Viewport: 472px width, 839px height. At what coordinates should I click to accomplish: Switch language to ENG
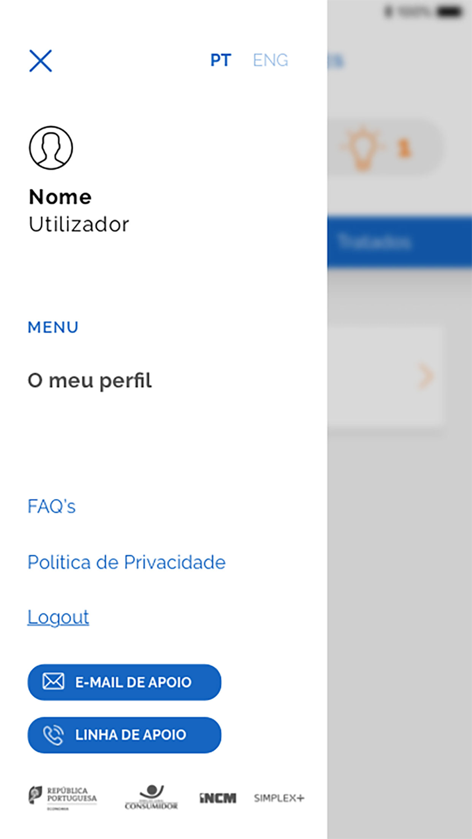tap(270, 60)
